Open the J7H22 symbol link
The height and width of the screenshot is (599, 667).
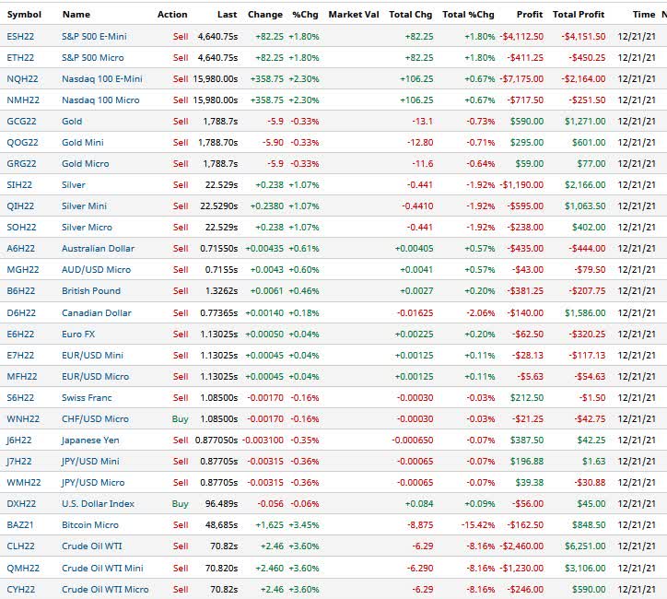coord(19,462)
